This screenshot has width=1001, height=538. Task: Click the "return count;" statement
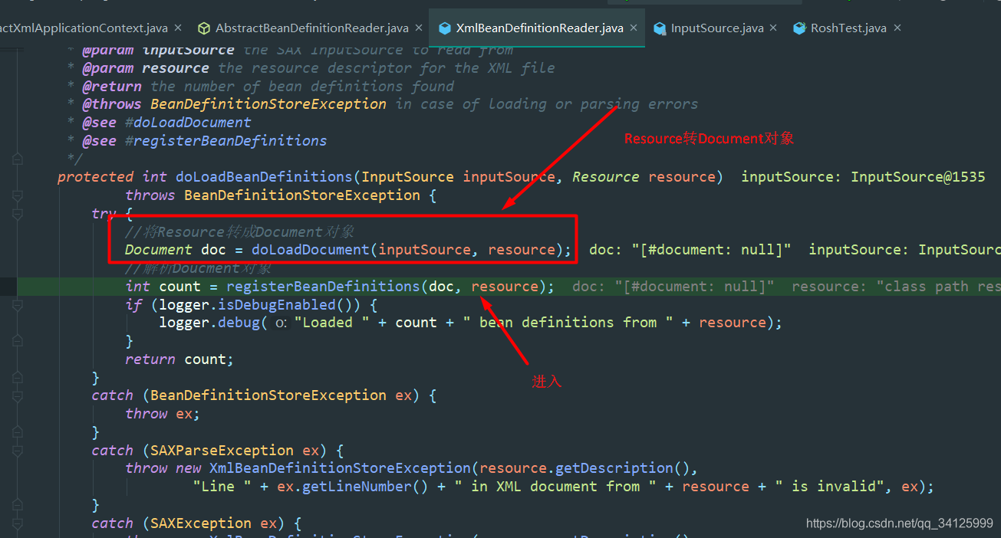(x=179, y=359)
